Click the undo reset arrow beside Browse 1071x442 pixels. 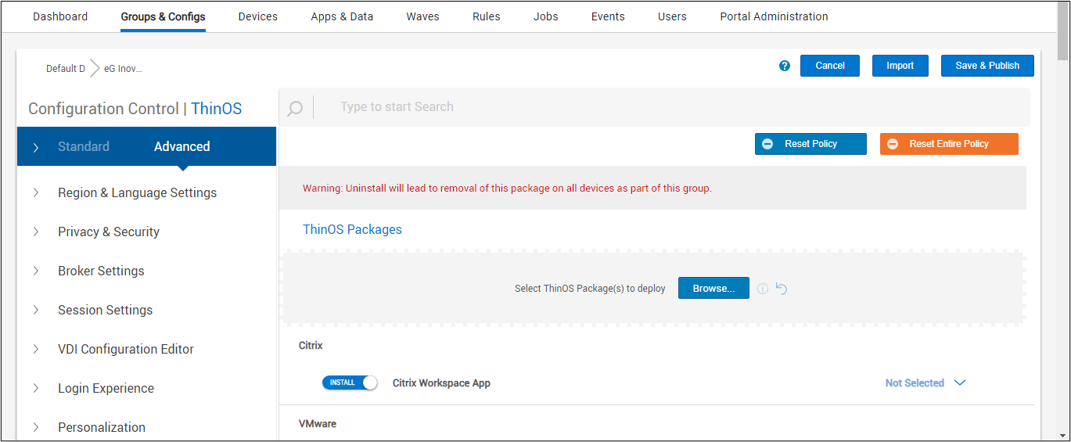click(782, 289)
